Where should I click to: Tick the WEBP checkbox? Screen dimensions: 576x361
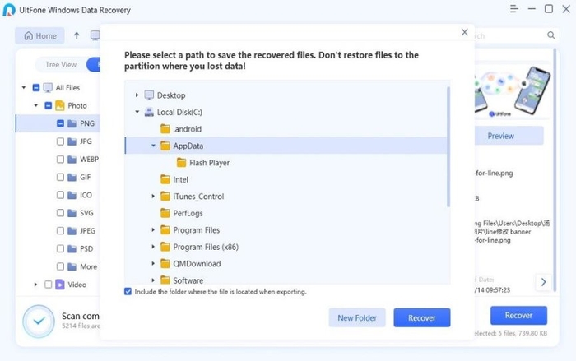[x=60, y=160]
